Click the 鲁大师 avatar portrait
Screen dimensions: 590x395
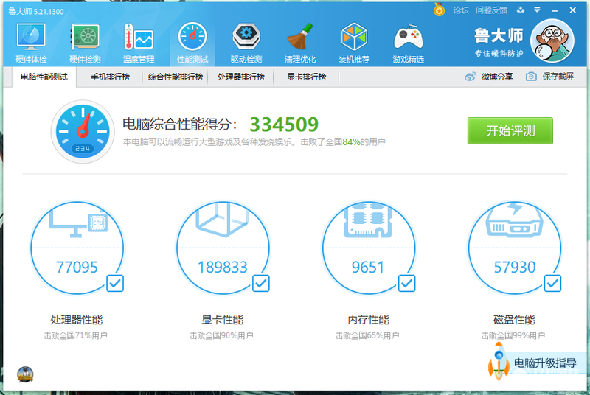[552, 41]
